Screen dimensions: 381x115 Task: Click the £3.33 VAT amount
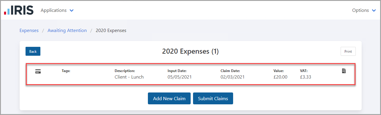pos(306,77)
